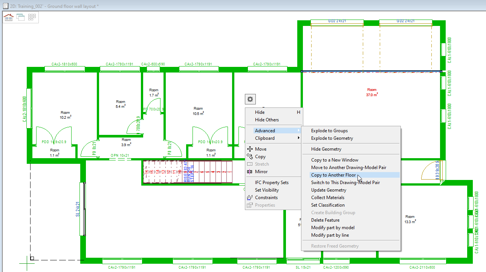The height and width of the screenshot is (272, 486).
Task: Click the cascading windows icon
Action: [20, 17]
